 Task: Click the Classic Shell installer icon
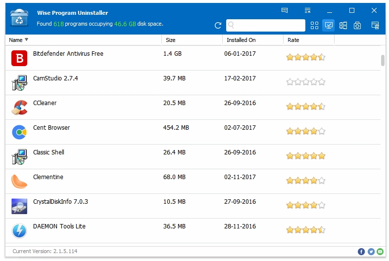19,157
